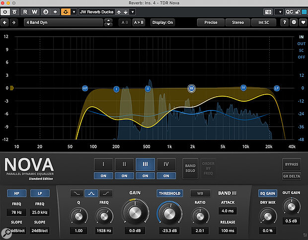This screenshot has height=240, width=308.
Task: Select band IV node on graph
Action: click(243, 88)
